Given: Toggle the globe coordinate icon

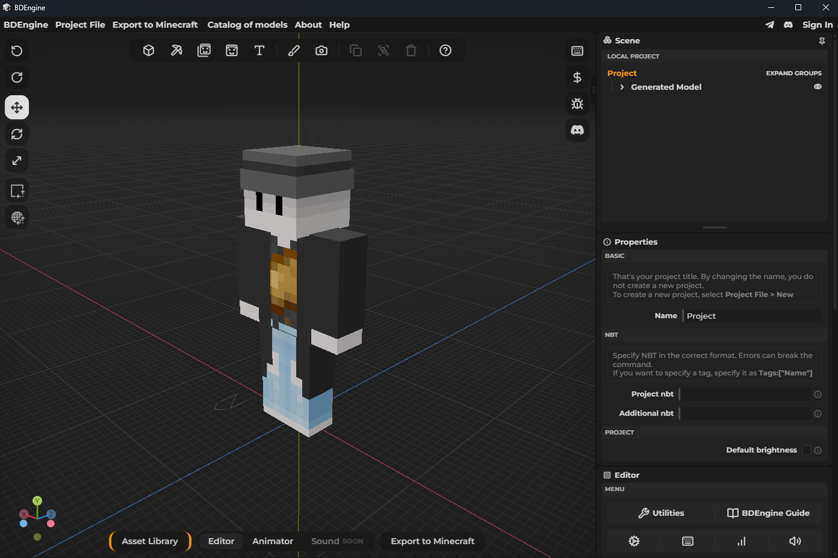Looking at the screenshot, I should pos(17,218).
